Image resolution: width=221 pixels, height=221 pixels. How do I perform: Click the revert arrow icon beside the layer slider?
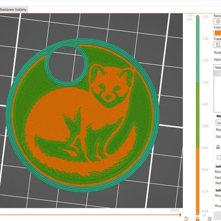point(186,219)
